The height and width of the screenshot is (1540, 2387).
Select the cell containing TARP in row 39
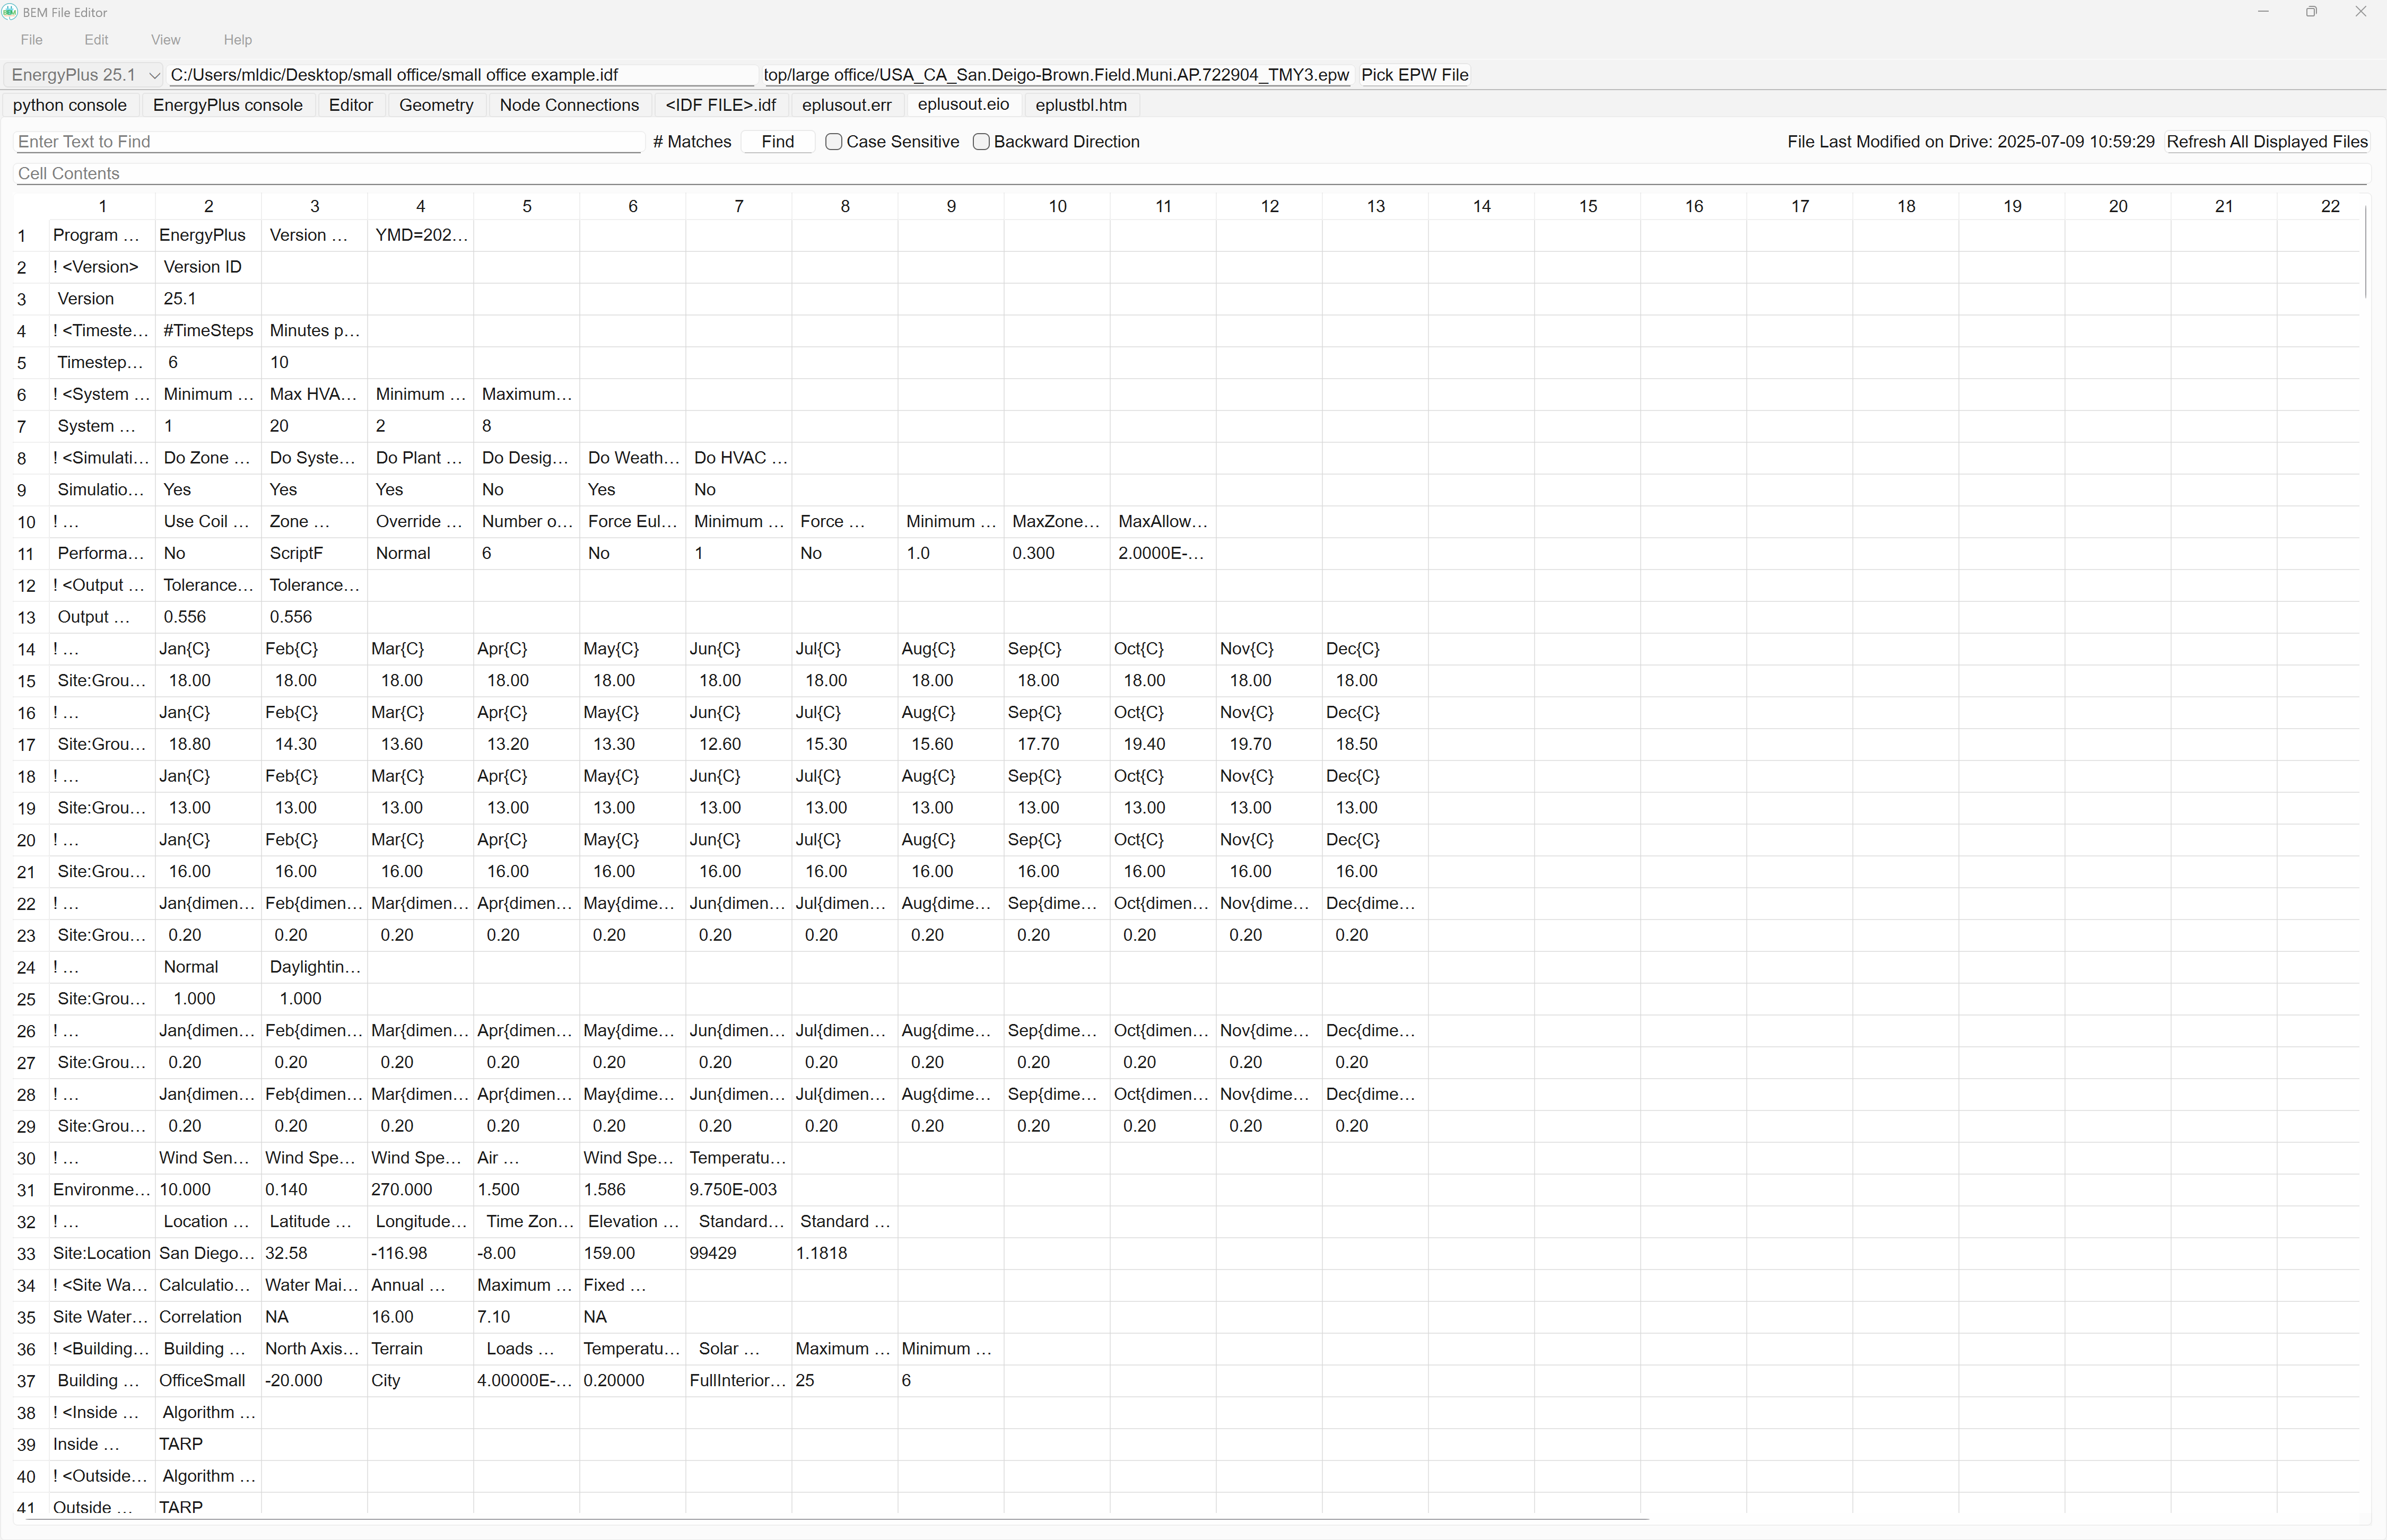(x=207, y=1444)
